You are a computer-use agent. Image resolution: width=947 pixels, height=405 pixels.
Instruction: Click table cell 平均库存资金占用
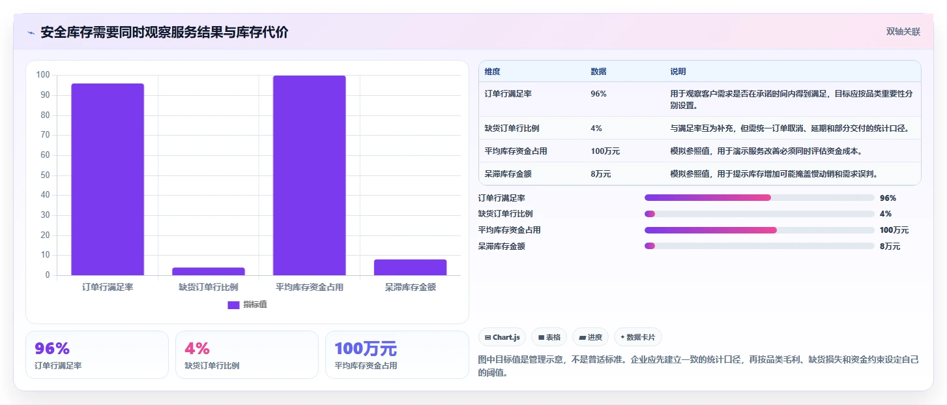click(516, 151)
